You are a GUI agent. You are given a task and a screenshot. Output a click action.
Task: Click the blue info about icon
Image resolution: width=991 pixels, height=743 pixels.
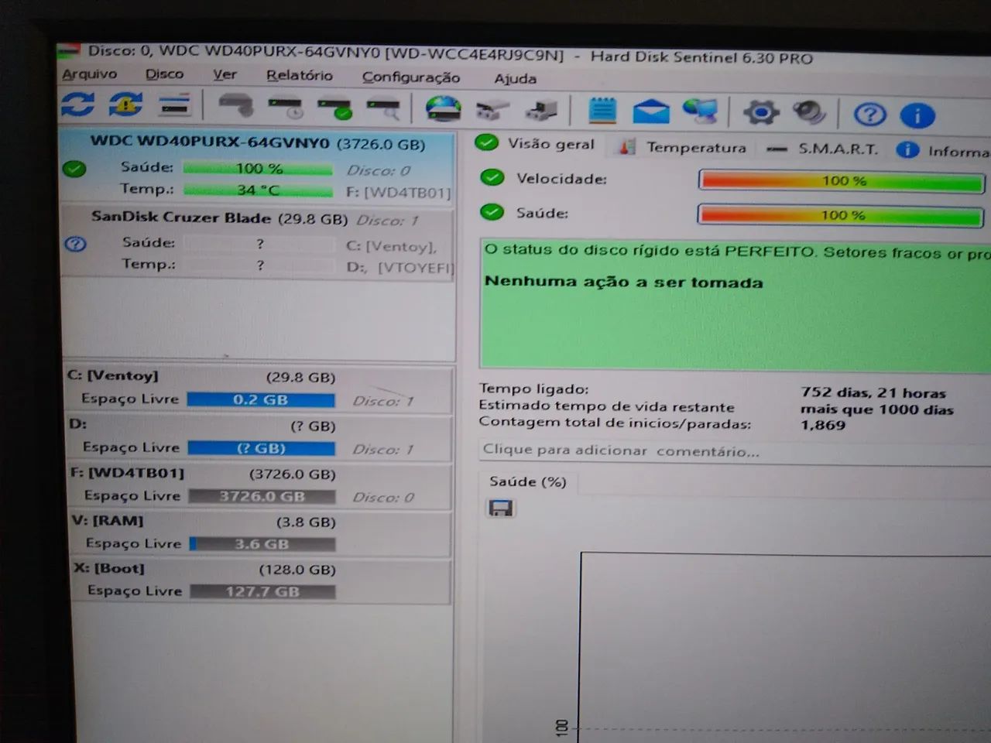917,116
